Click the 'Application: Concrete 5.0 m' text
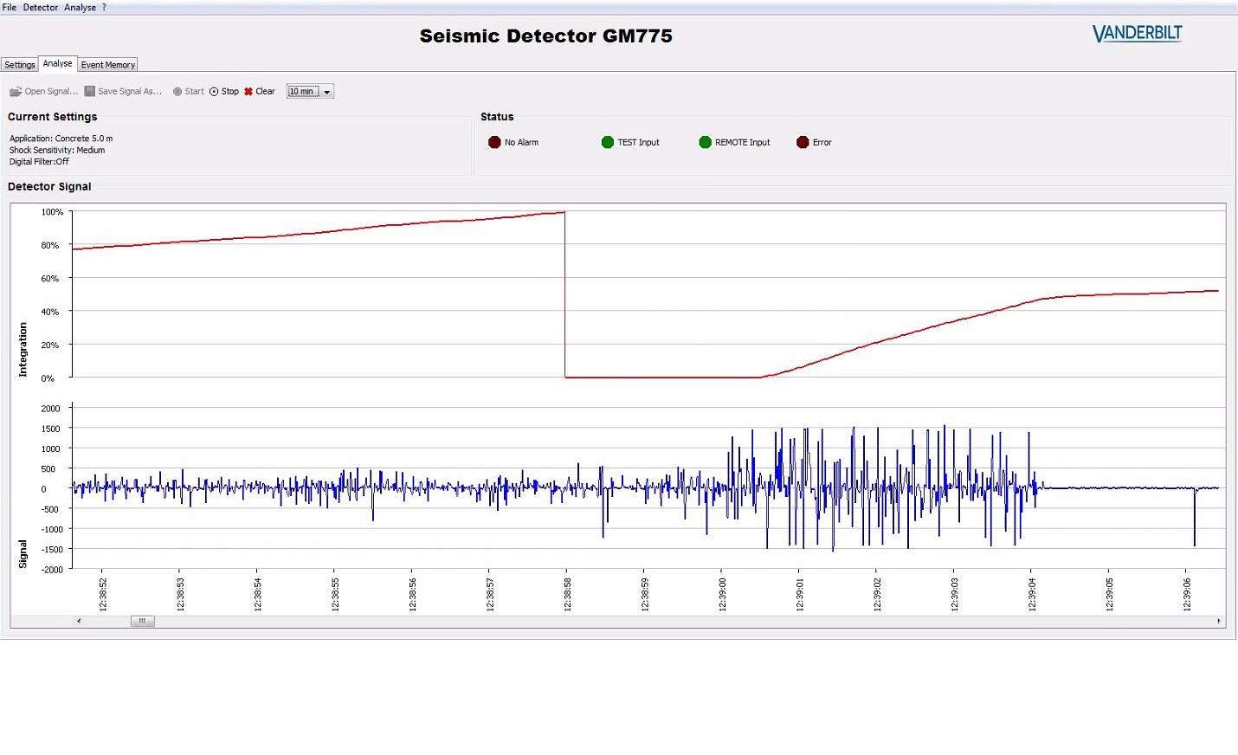Screen dimensions: 1238x755 point(61,139)
